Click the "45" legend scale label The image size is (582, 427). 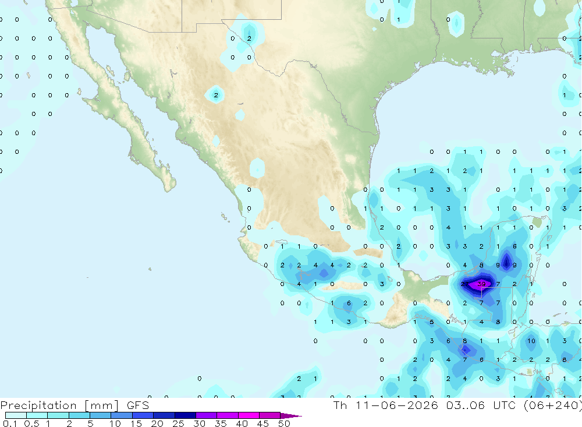pyautogui.click(x=263, y=424)
